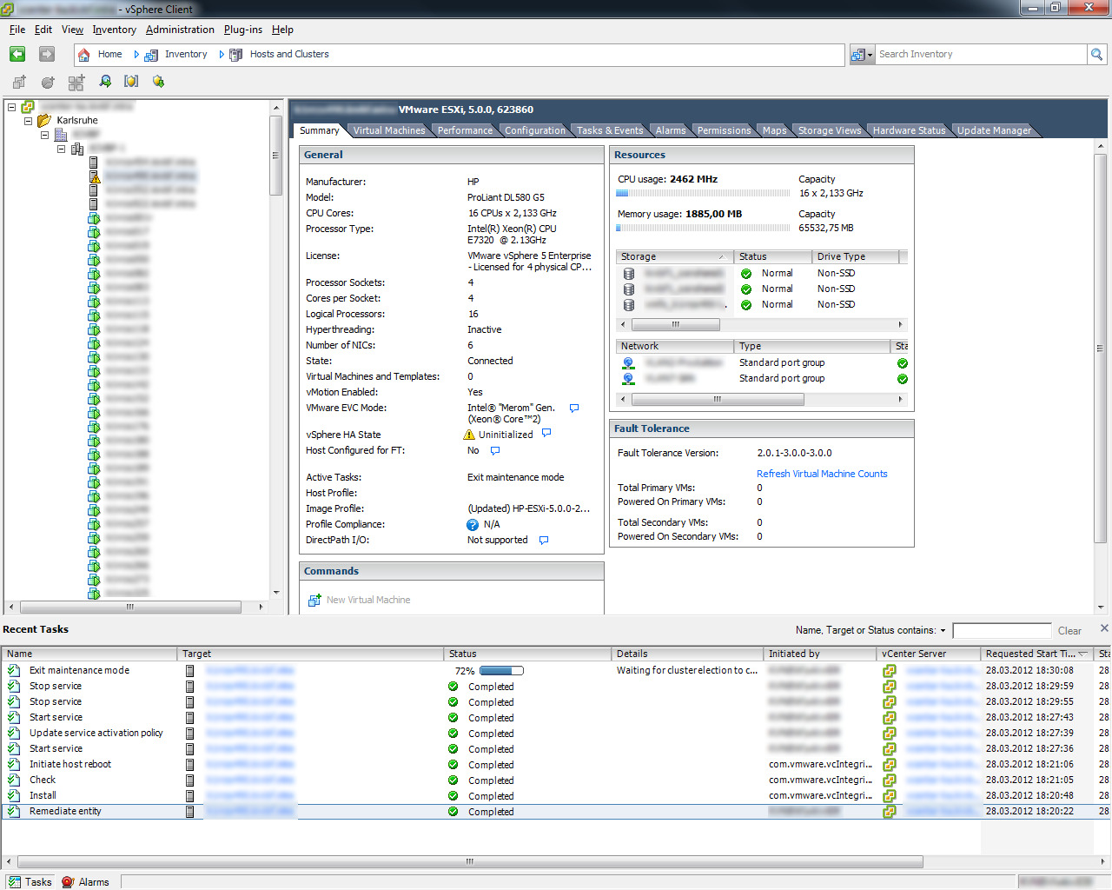
Task: Click the Clear filter button
Action: 1069,631
